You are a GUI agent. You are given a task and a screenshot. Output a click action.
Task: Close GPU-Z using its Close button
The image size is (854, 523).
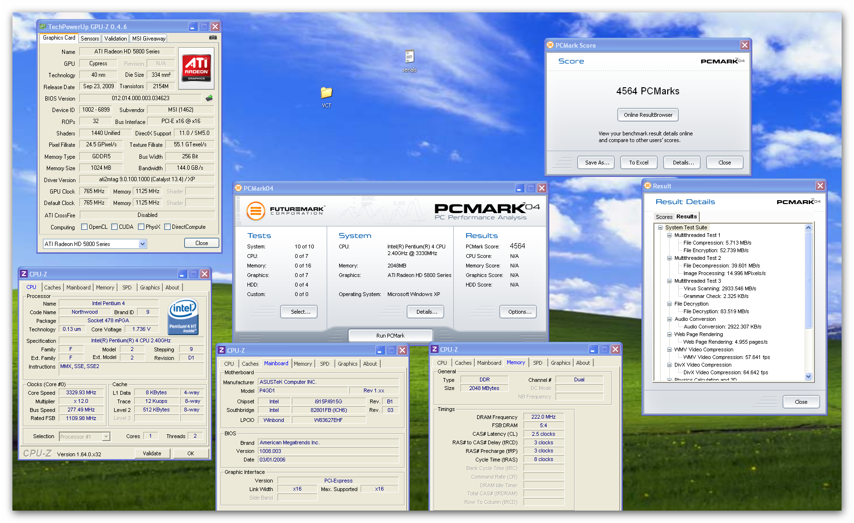point(202,243)
